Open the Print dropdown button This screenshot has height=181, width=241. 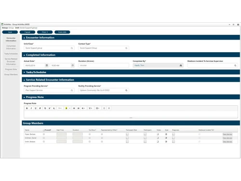point(45,32)
